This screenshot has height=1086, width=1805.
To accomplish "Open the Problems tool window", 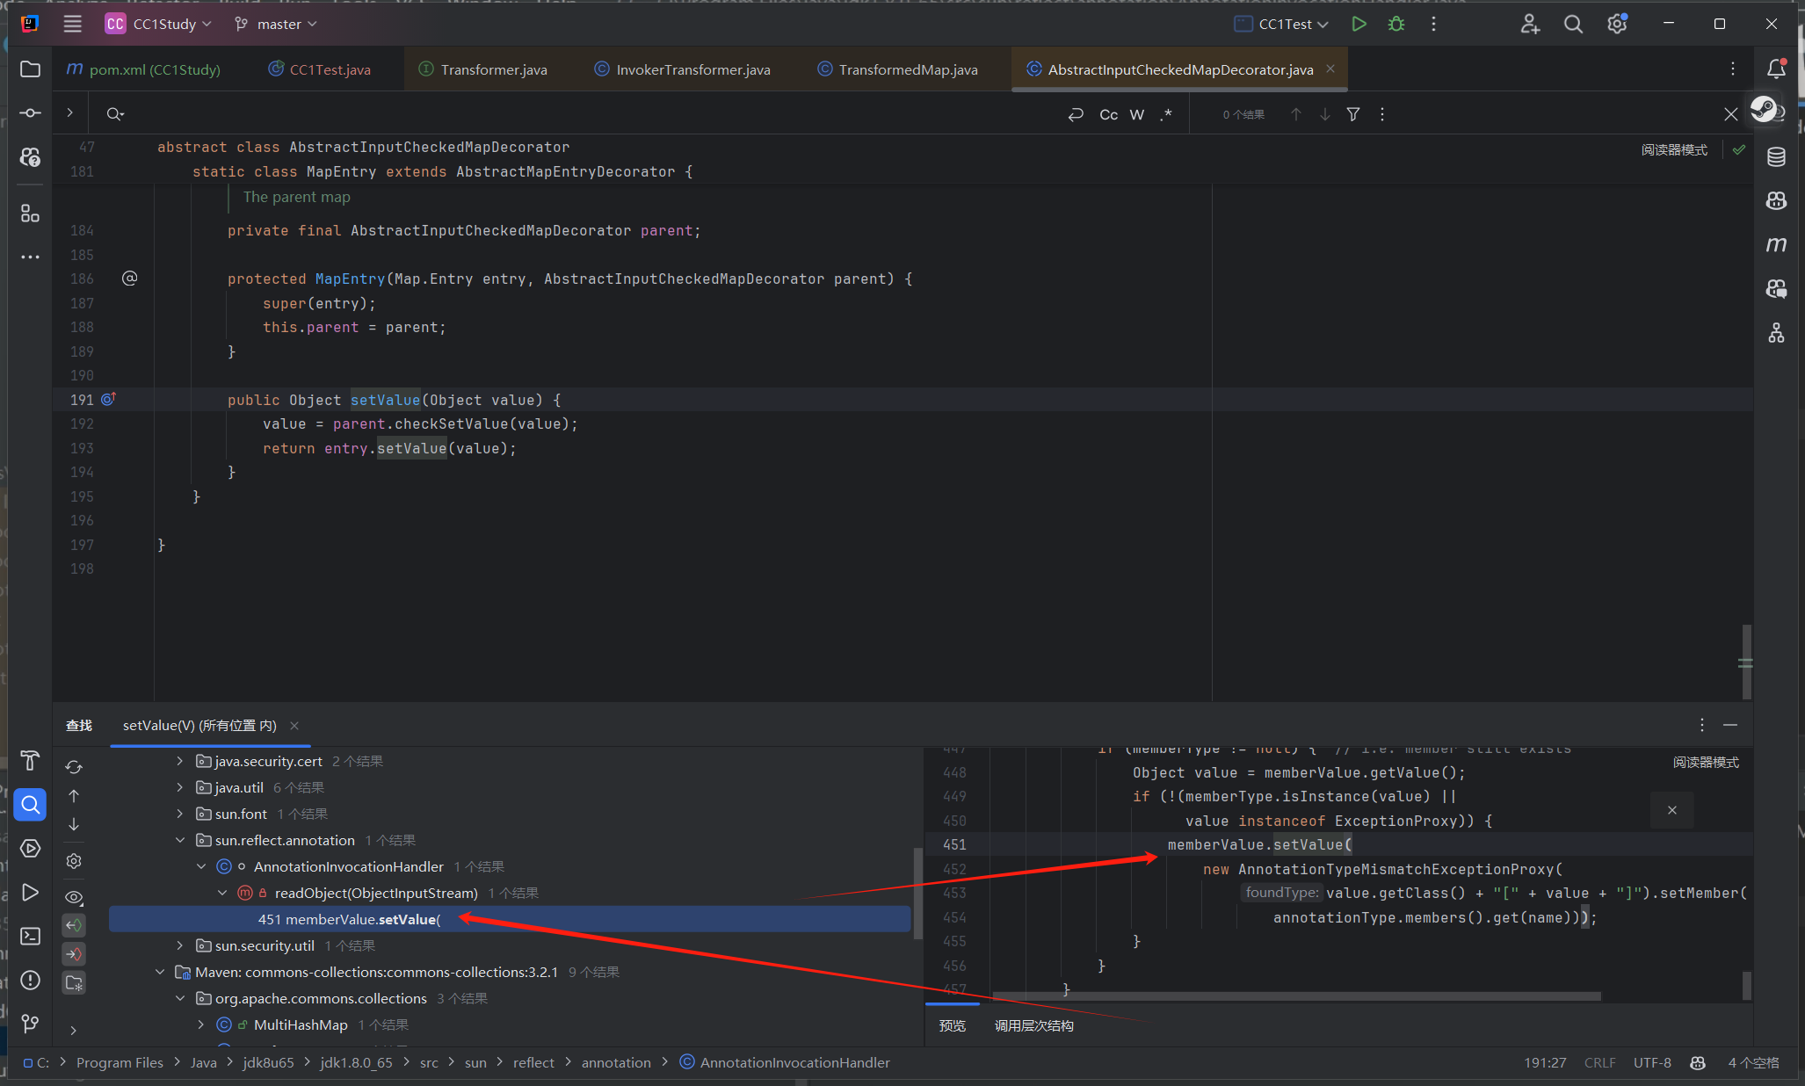I will coord(30,980).
